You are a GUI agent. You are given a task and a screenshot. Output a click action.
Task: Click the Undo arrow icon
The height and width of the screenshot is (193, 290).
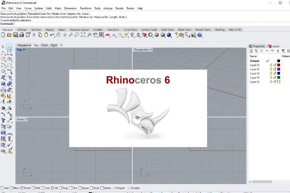52,35
